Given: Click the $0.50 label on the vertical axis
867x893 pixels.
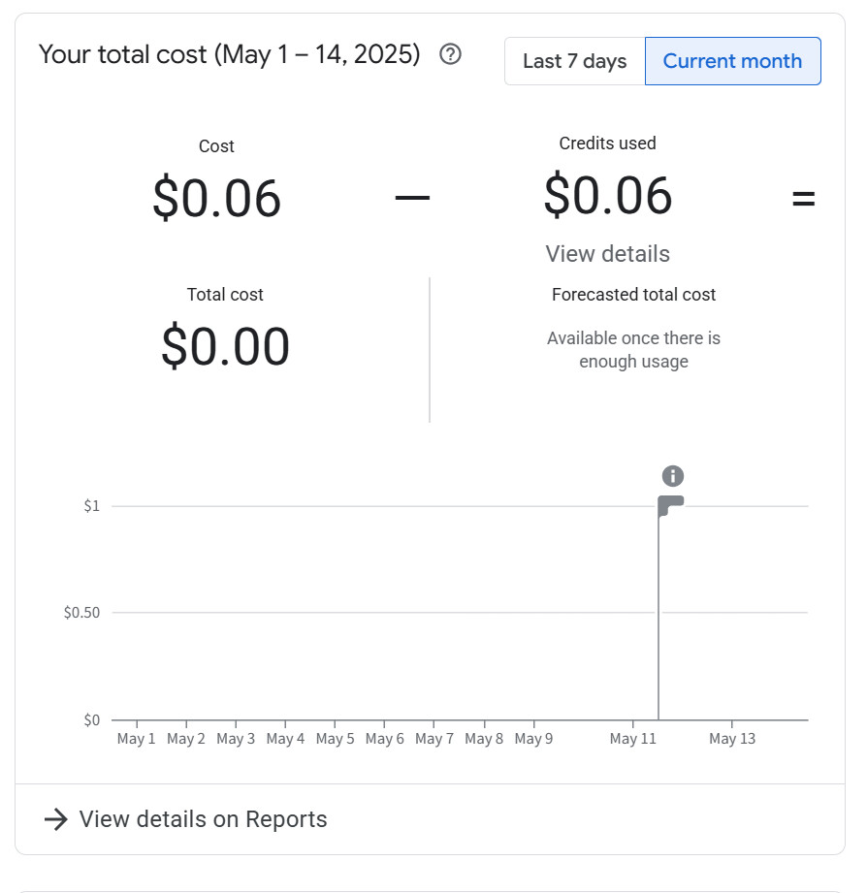Looking at the screenshot, I should tap(81, 613).
